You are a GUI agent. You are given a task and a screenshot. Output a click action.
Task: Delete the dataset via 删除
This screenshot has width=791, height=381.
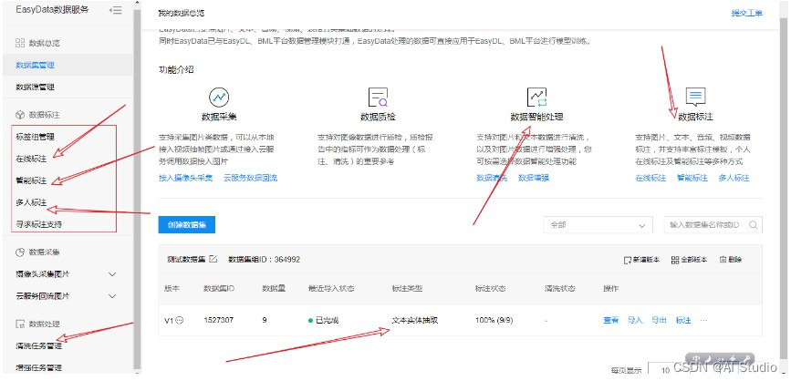[x=731, y=260]
